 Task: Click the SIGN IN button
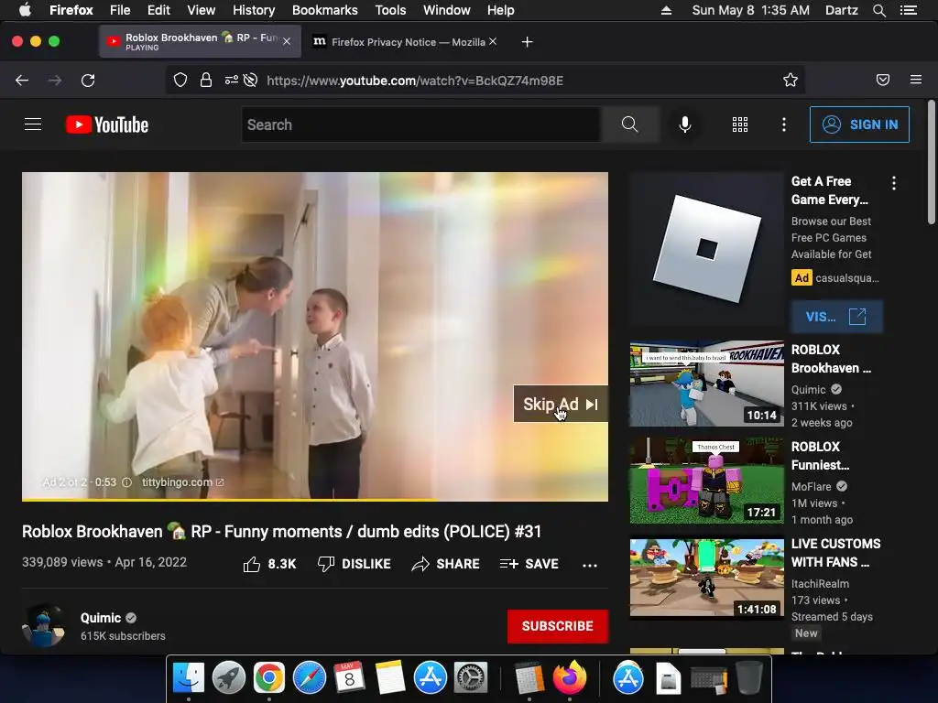point(859,124)
